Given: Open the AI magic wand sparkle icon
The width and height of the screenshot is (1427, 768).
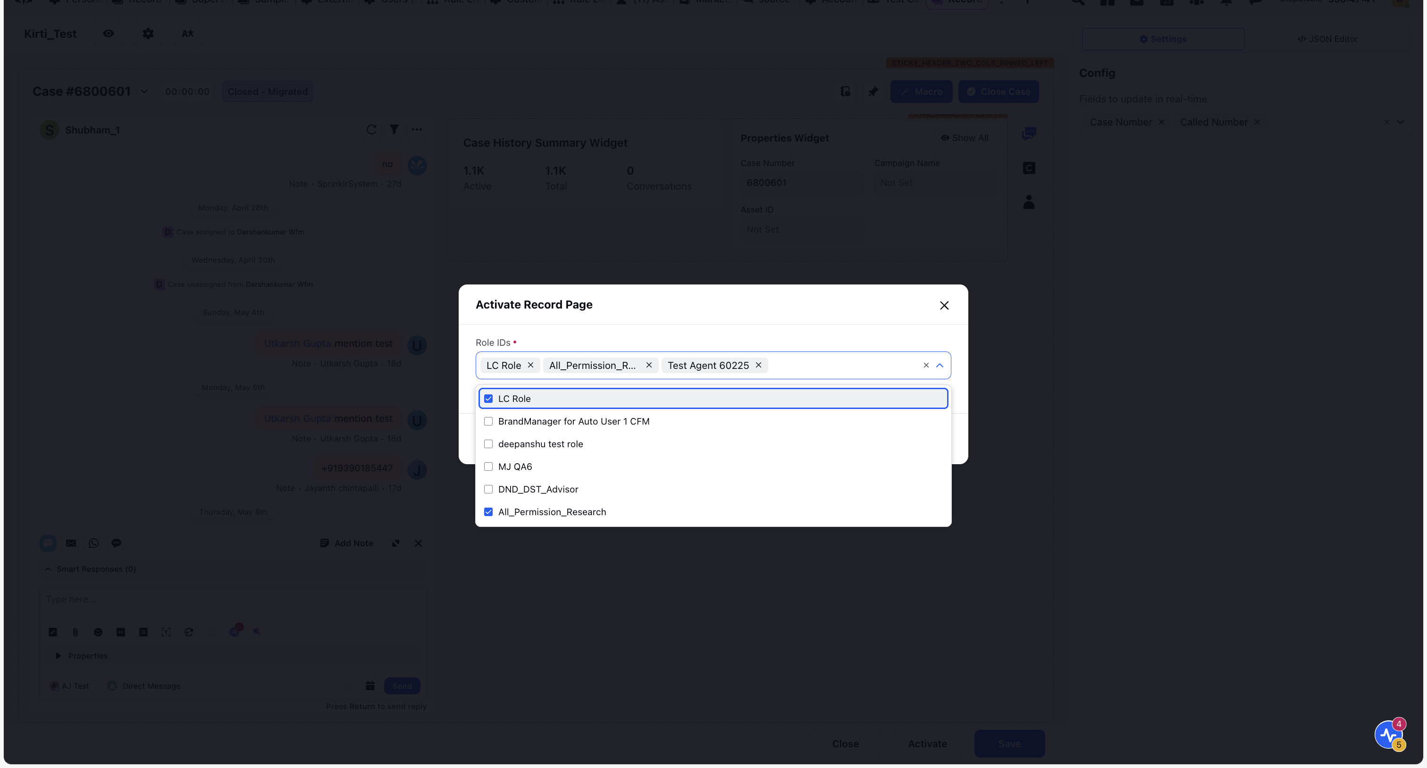Looking at the screenshot, I should coord(257,632).
